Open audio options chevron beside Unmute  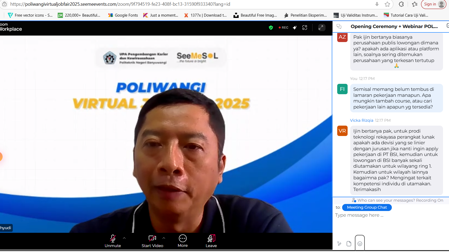click(x=124, y=238)
